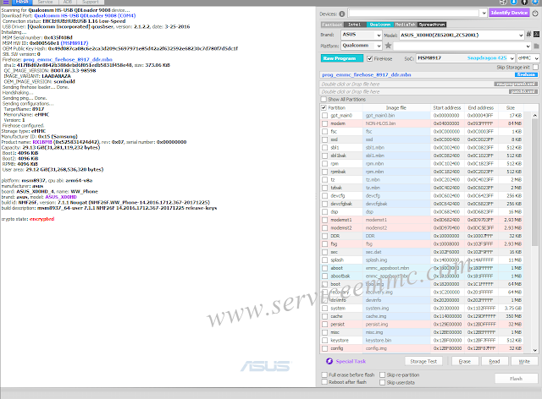The image size is (542, 399).
Task: Click the partition list vertical scrollbar
Action: [535, 181]
